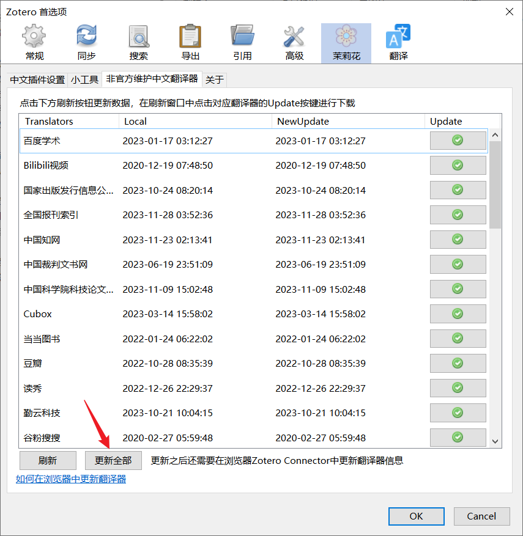This screenshot has width=523, height=536.
Task: Click Update check button for 豆瓣
Action: (458, 363)
